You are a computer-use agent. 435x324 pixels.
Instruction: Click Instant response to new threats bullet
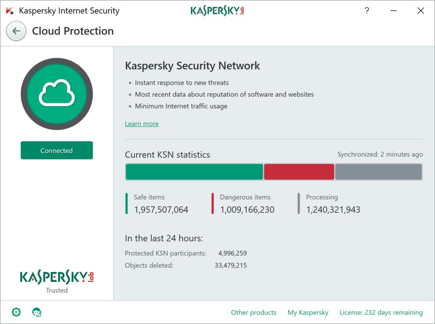[x=182, y=83]
